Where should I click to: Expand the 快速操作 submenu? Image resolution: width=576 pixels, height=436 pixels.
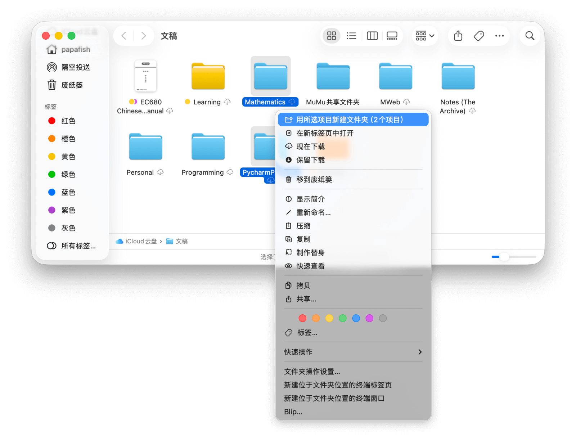pyautogui.click(x=353, y=352)
